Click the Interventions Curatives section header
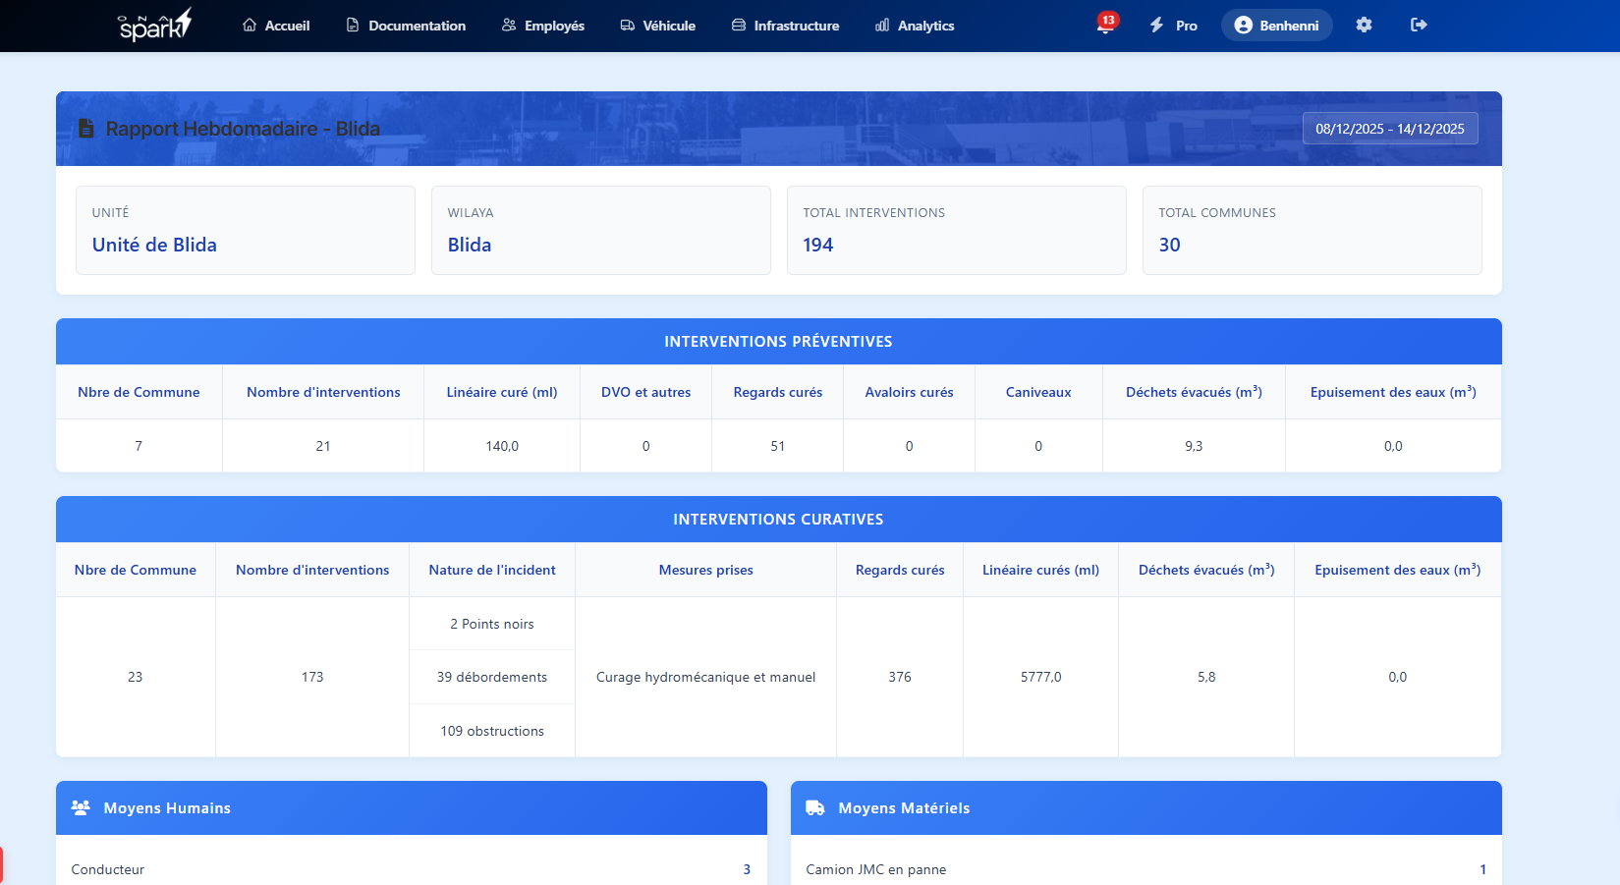This screenshot has width=1620, height=885. click(x=778, y=520)
